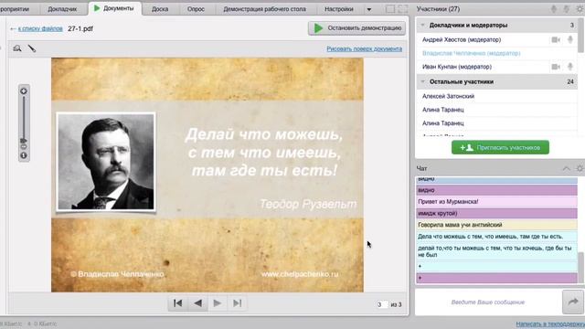Click Остановить демонстрацию button
The height and width of the screenshot is (329, 585).
356,28
